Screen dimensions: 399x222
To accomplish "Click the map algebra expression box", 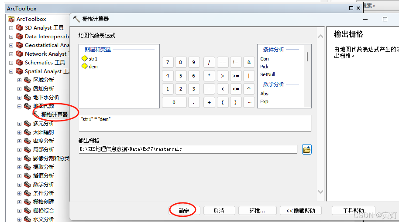I will tap(195, 123).
